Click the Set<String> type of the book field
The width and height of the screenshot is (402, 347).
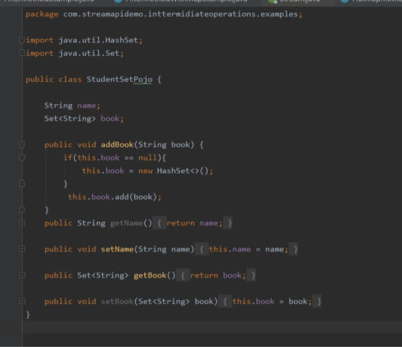pos(70,118)
